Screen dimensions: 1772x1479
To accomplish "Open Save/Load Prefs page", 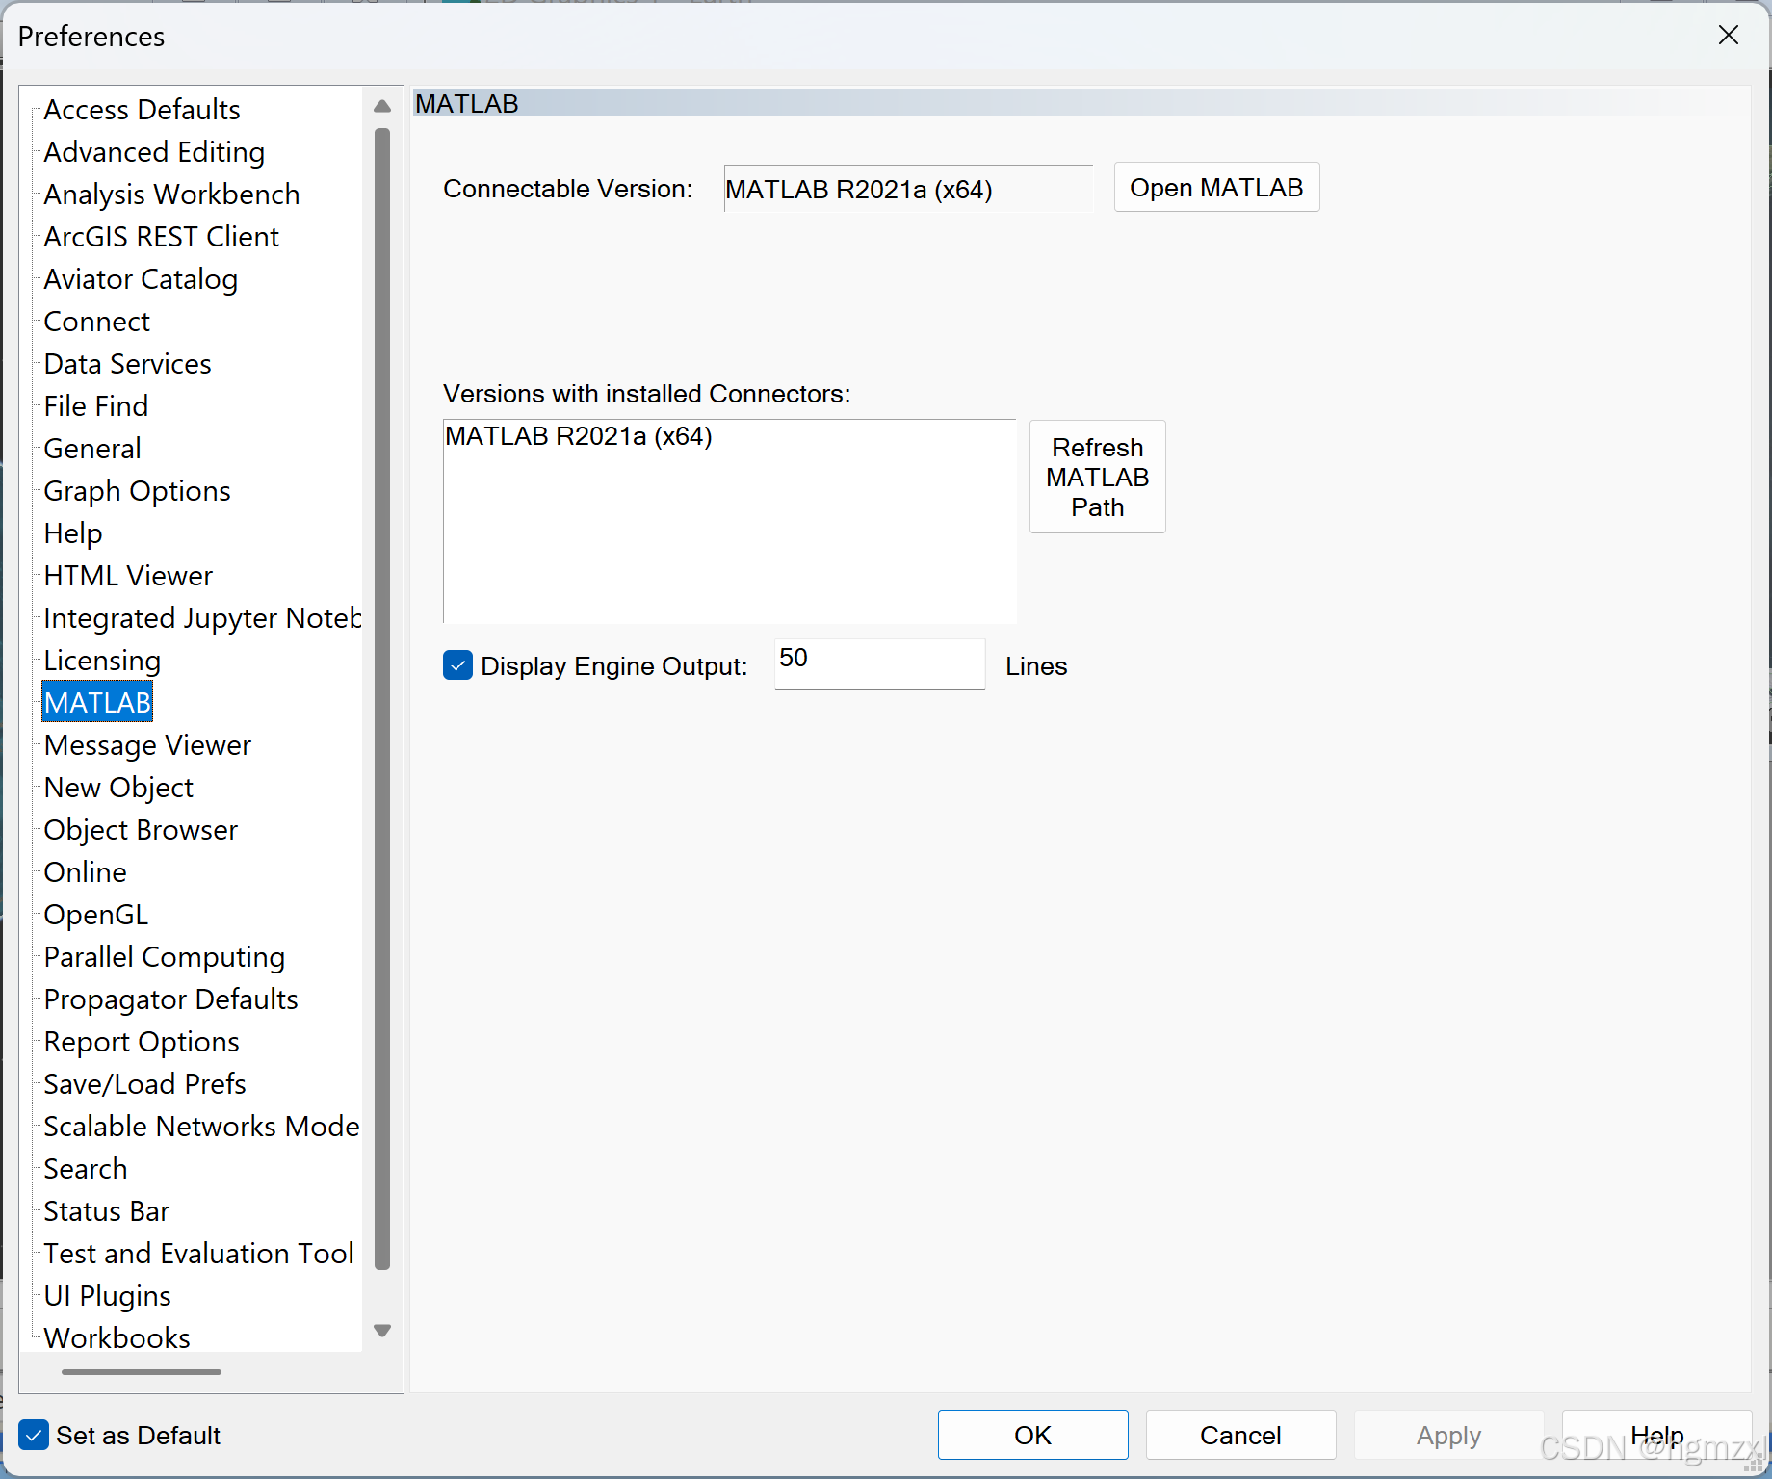I will [144, 1084].
